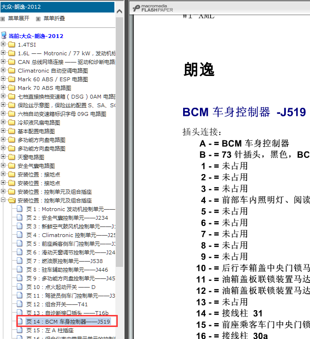Open 页 9：多功能方向盘控制单元 page
Image resolution: width=310 pixels, height=339 pixels.
[71, 278]
